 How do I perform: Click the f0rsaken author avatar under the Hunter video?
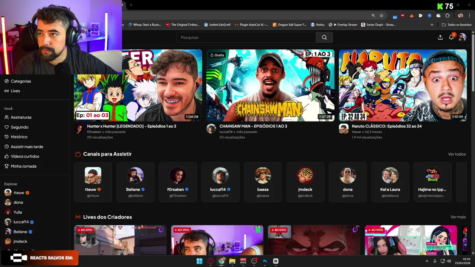tap(79, 129)
